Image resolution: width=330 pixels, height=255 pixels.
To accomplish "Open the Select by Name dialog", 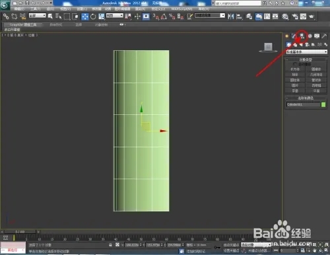I will pyautogui.click(x=59, y=16).
